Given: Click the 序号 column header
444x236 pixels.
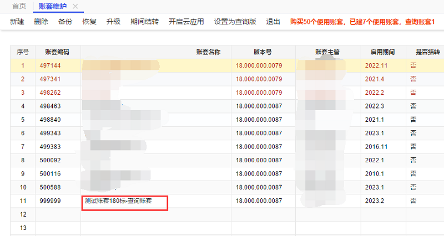Looking at the screenshot, I should 23,52.
